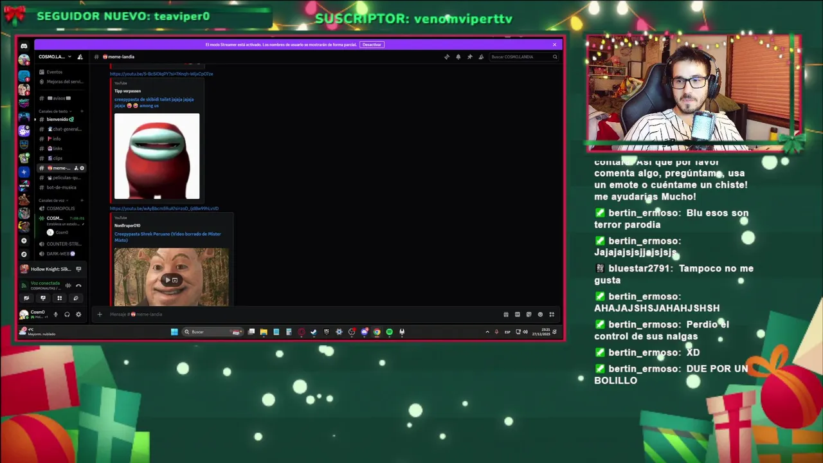The width and height of the screenshot is (823, 463).
Task: Toggle headphones deafen next to Cosm0
Action: pos(67,314)
